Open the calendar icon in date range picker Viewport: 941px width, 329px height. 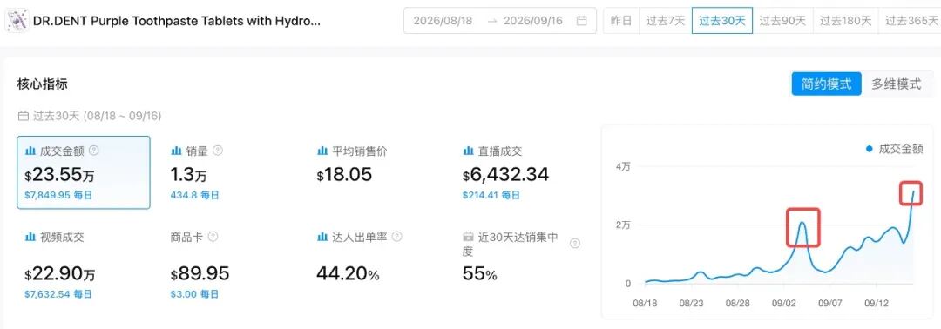[581, 21]
